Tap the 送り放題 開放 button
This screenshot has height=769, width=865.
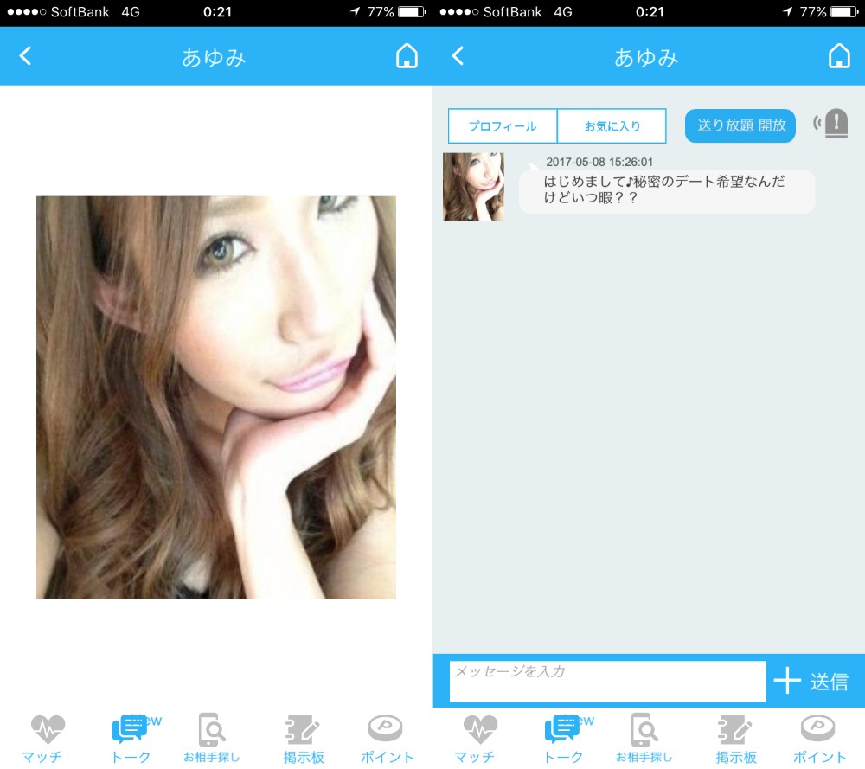coord(740,125)
